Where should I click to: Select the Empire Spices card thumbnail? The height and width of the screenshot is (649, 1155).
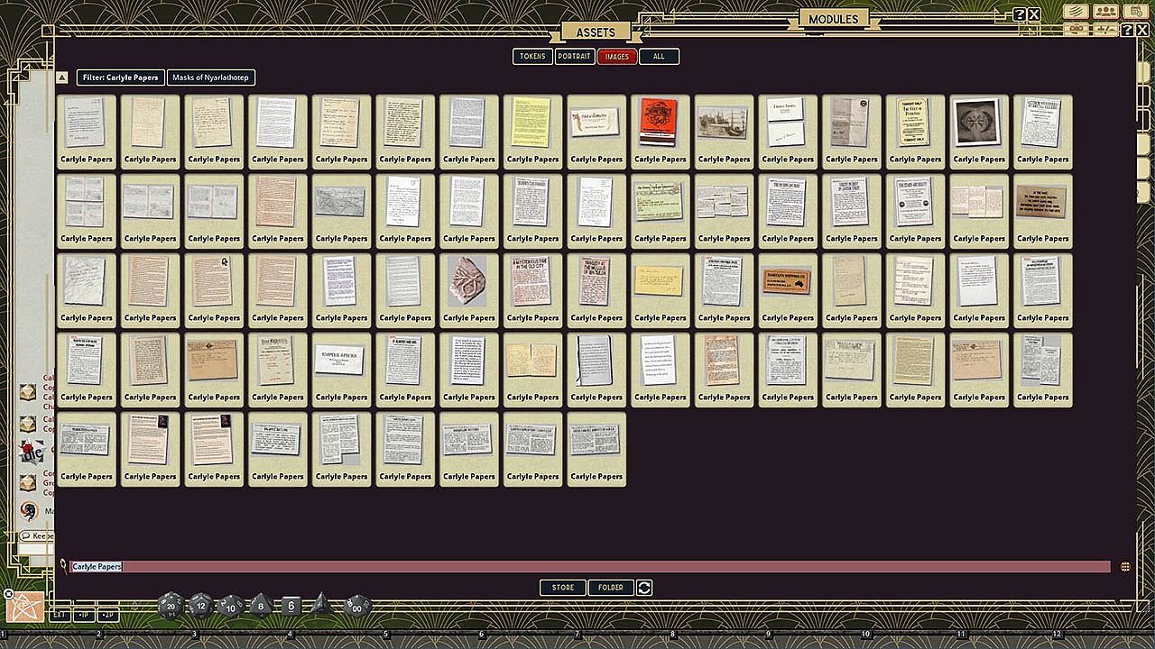tap(341, 370)
